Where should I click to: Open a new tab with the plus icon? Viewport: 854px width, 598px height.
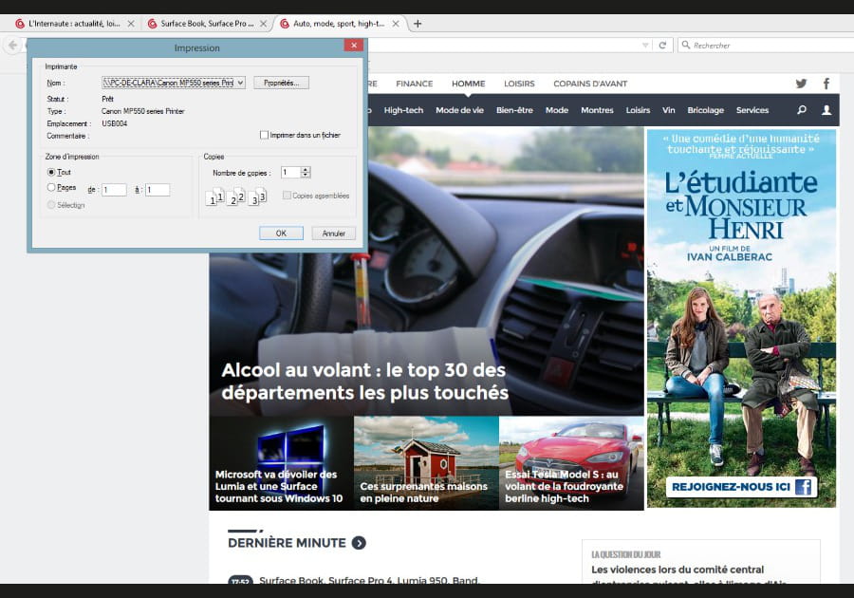(418, 24)
